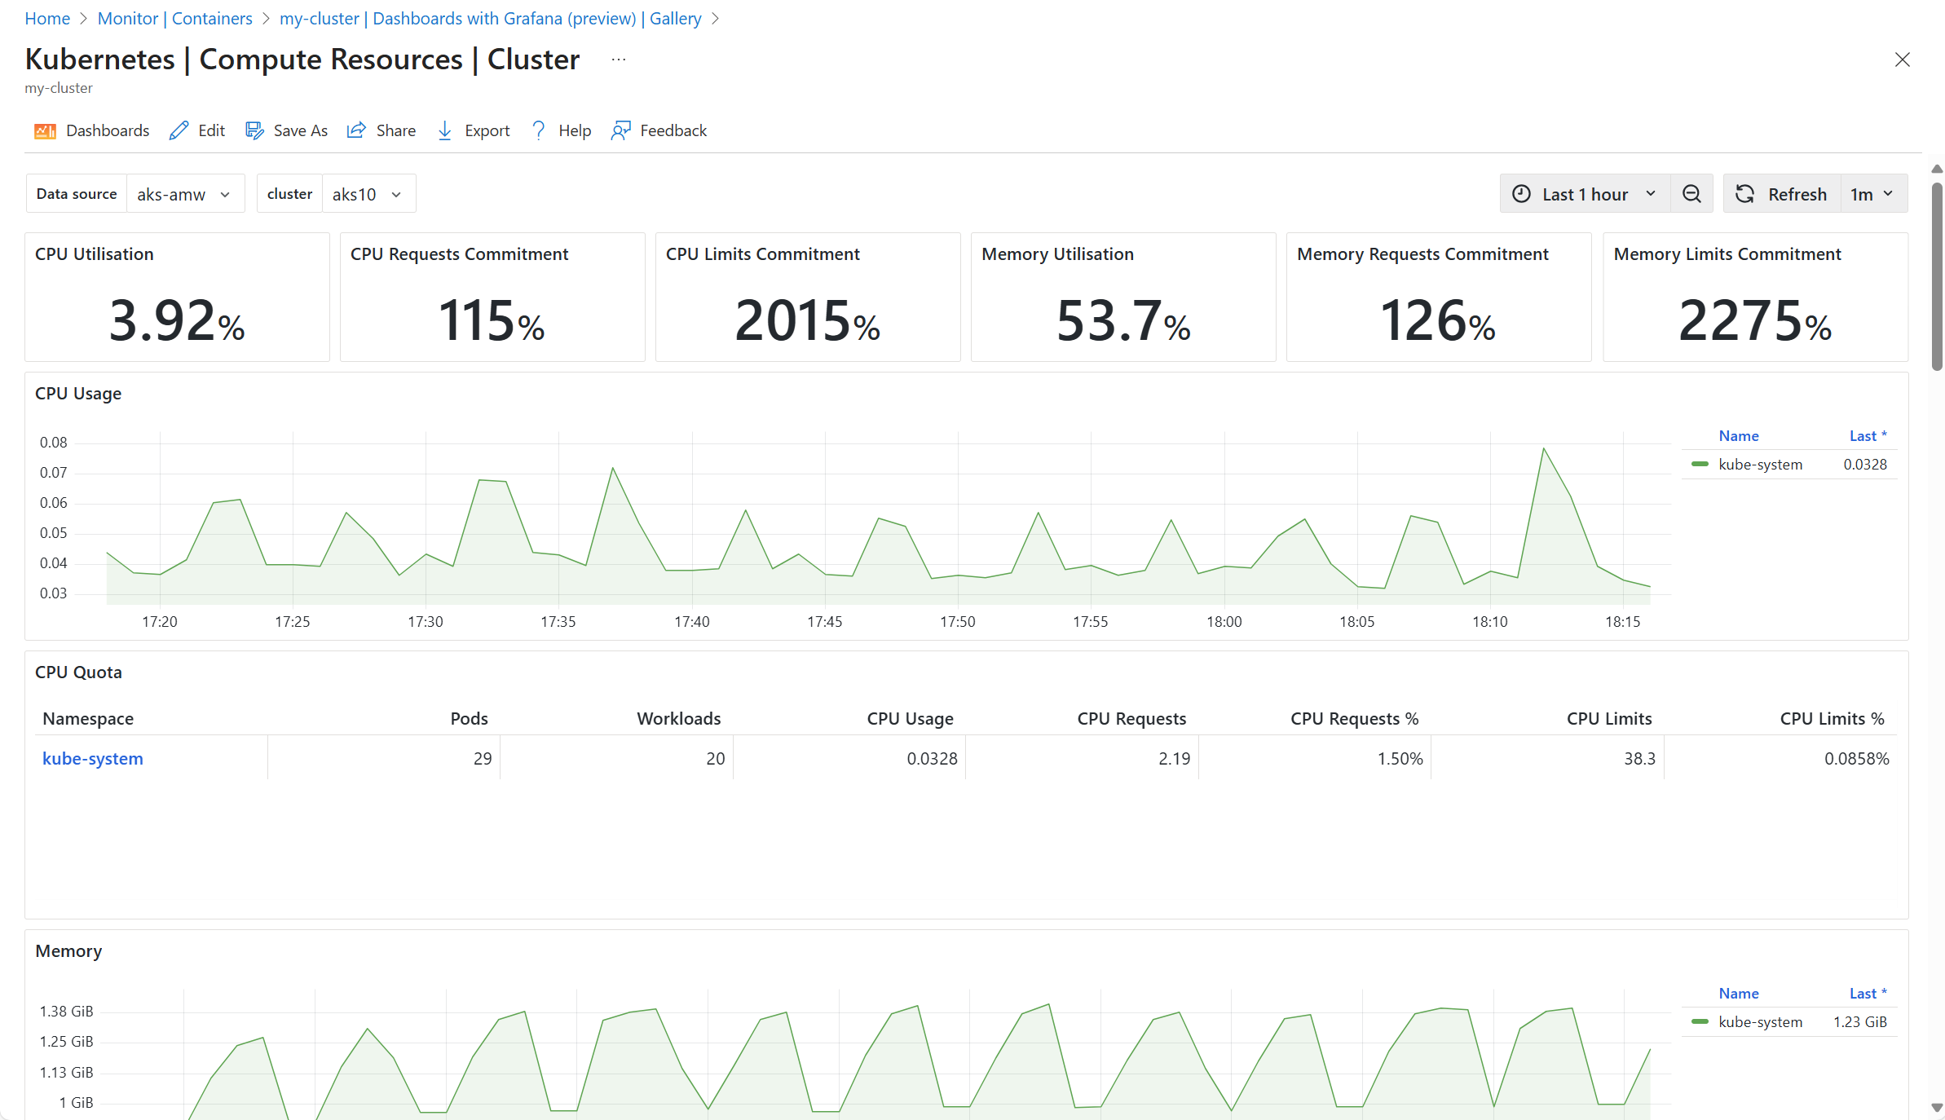Click the Feedback person icon
Screen dimensions: 1945x1120
click(x=620, y=130)
